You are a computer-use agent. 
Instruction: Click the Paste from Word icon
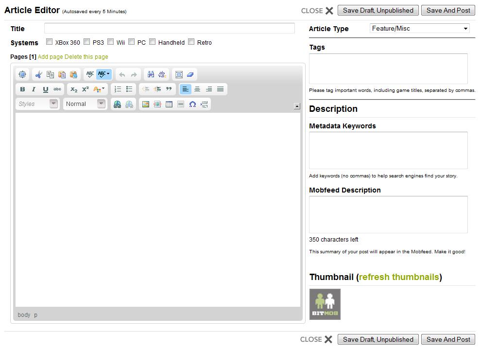pyautogui.click(x=73, y=74)
